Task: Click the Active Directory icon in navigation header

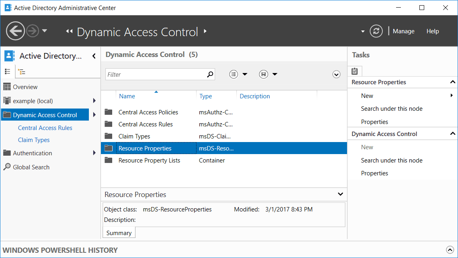Action: tap(9, 56)
